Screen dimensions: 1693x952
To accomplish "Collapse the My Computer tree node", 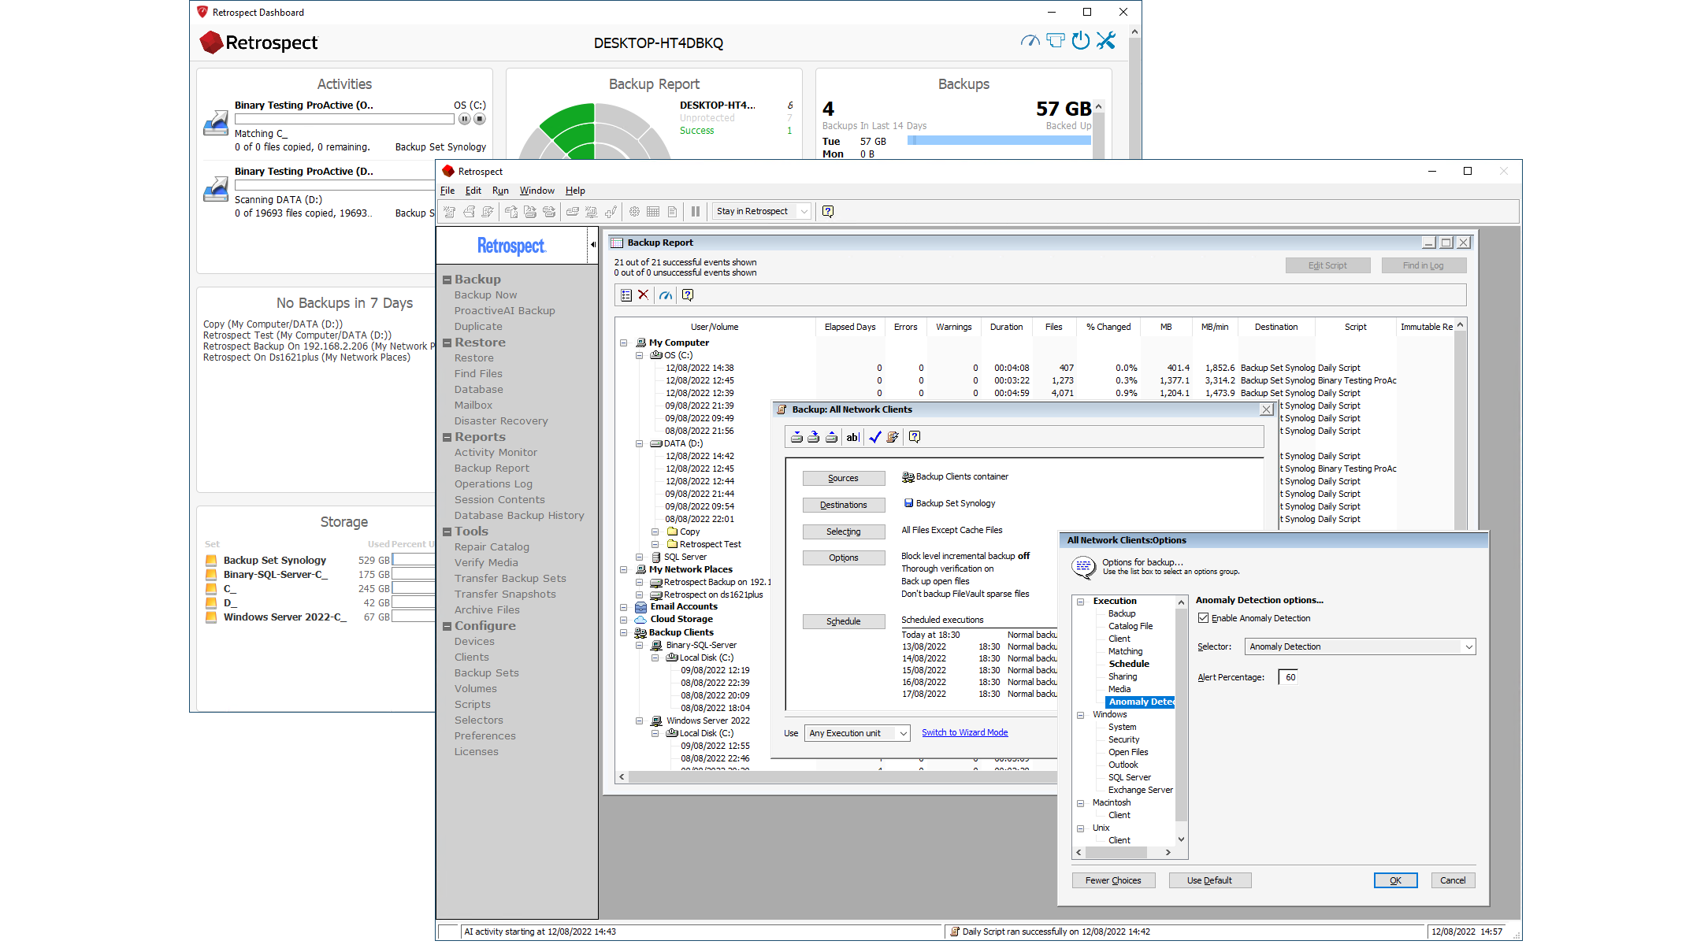I will 624,343.
